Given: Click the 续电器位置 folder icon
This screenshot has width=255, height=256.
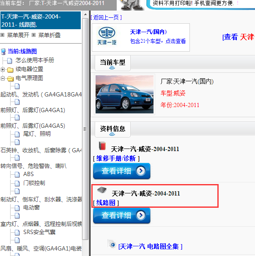Looking at the screenshot, I should (10, 69).
